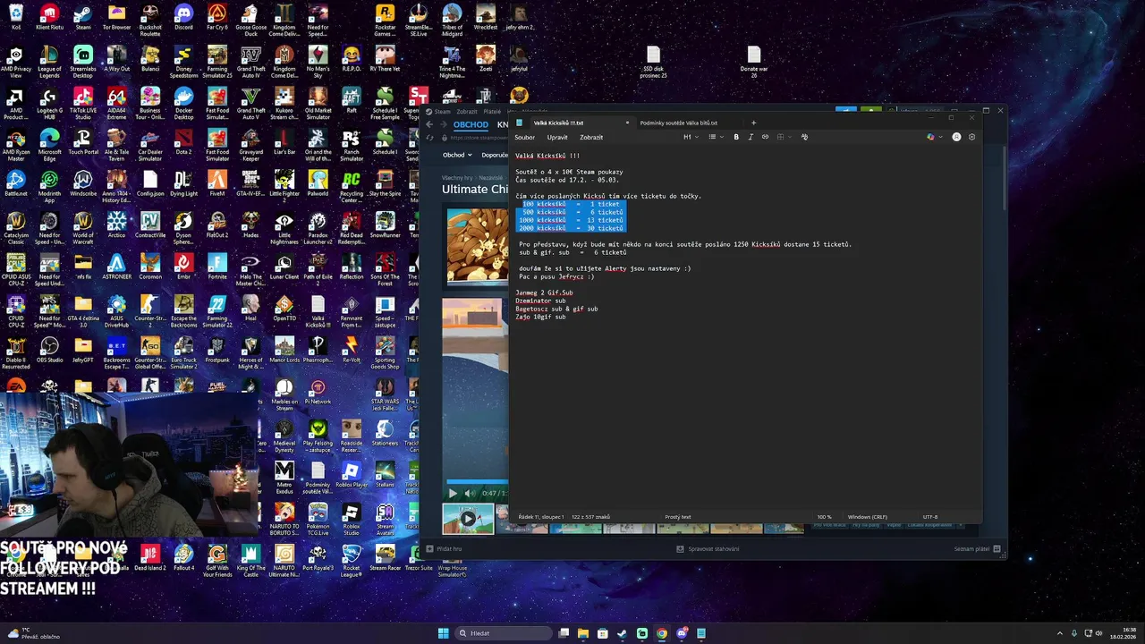Select the Donate war 26 file
The width and height of the screenshot is (1145, 644).
[754, 62]
